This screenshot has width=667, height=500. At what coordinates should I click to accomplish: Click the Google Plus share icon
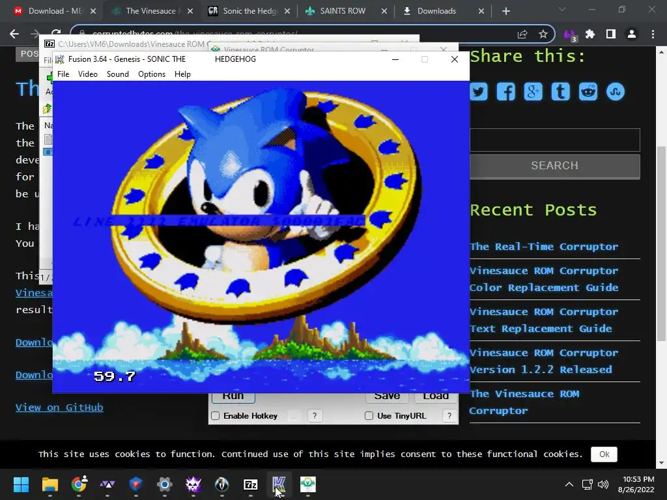coord(533,91)
